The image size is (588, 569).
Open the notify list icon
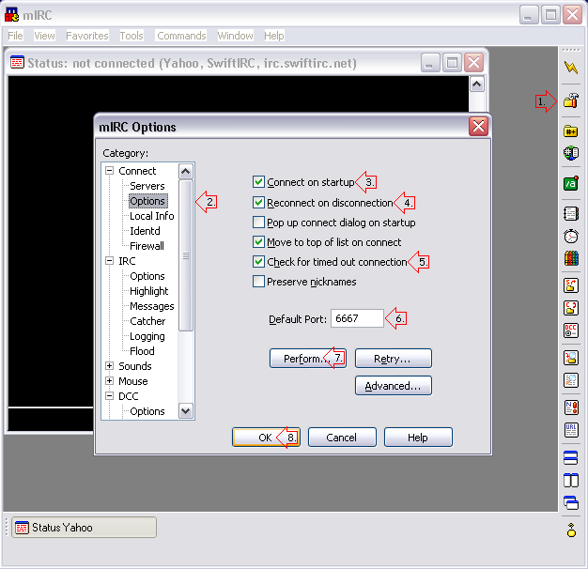click(571, 408)
